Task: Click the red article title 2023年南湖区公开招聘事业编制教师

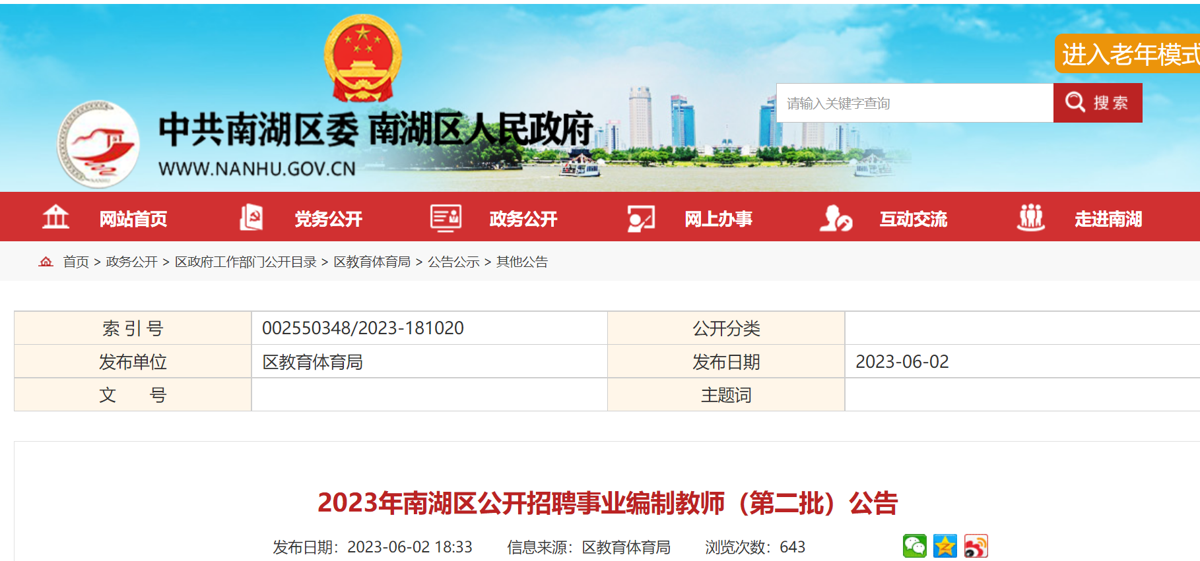Action: (x=607, y=503)
